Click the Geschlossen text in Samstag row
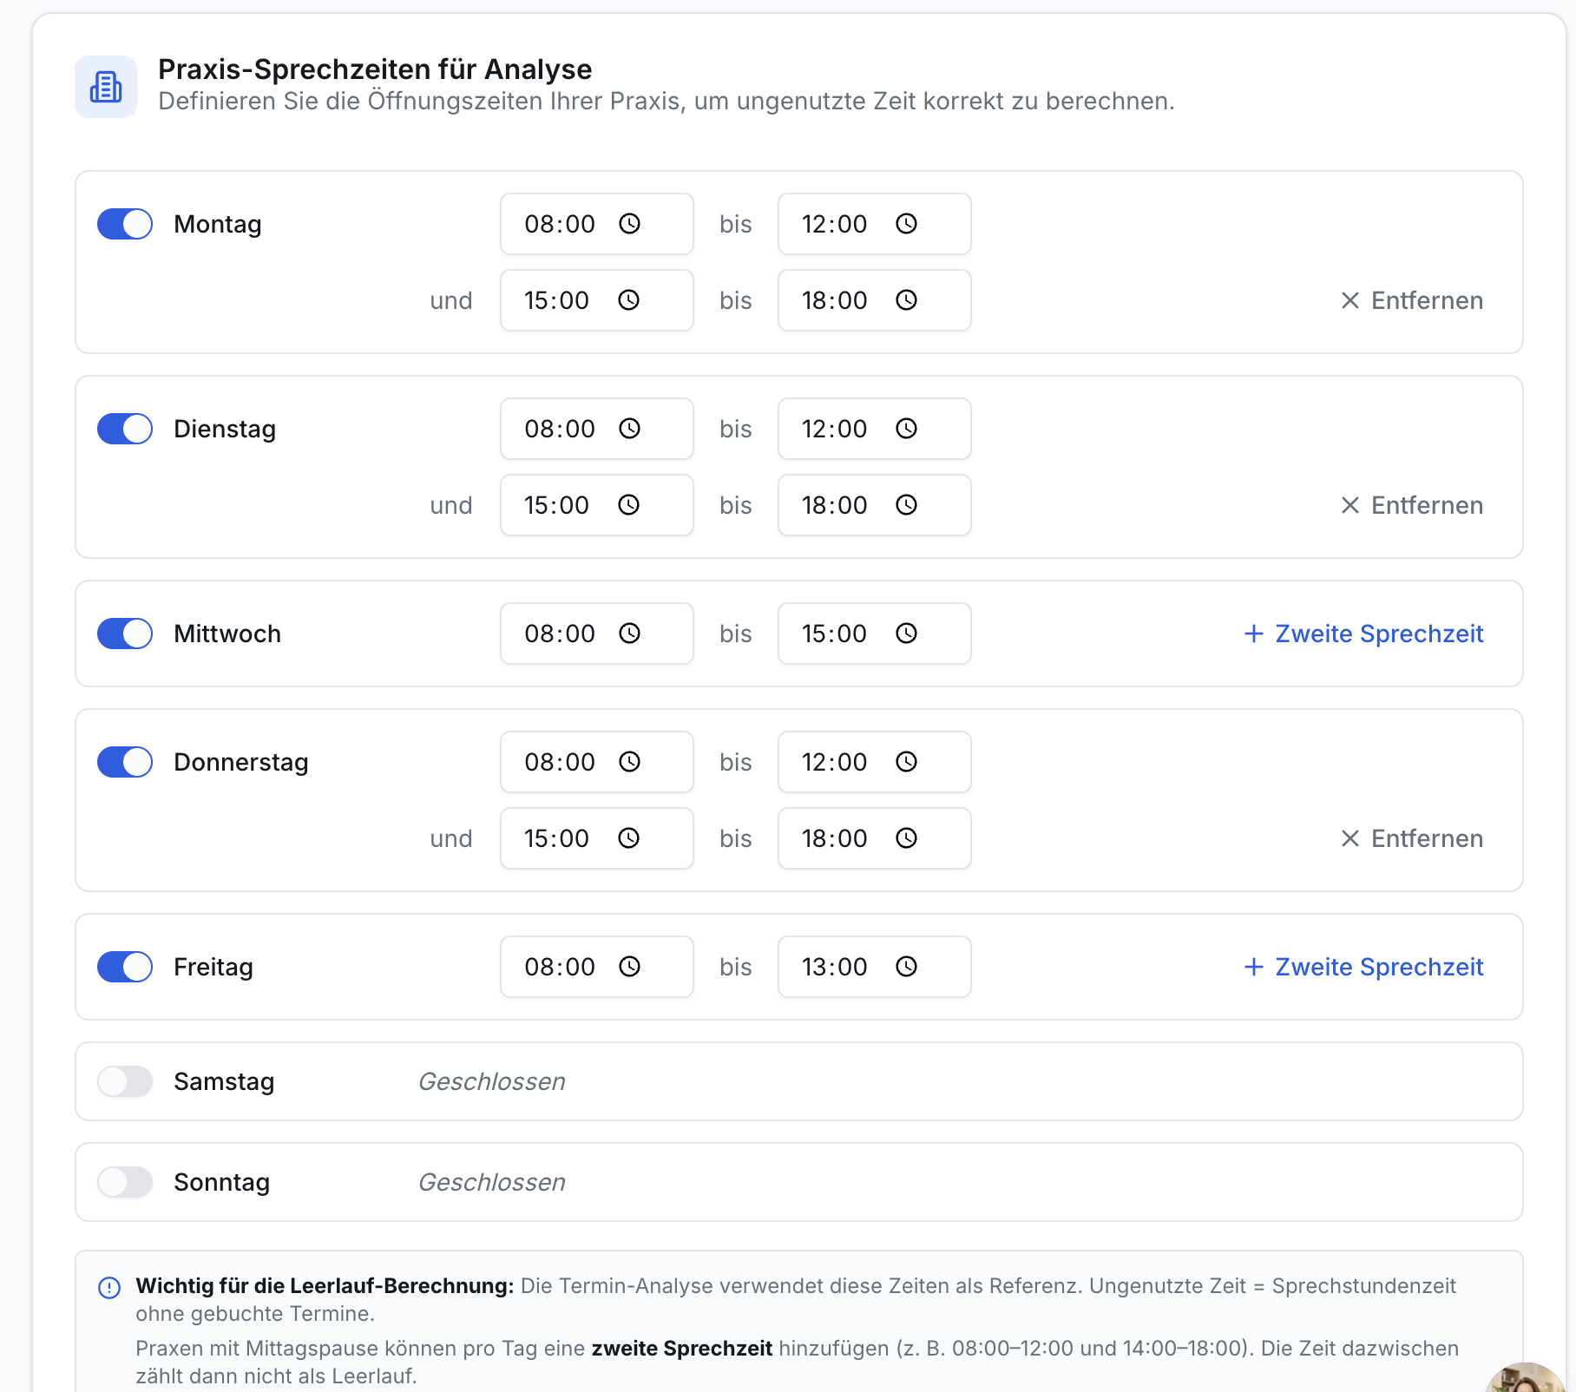The image size is (1576, 1392). [492, 1081]
